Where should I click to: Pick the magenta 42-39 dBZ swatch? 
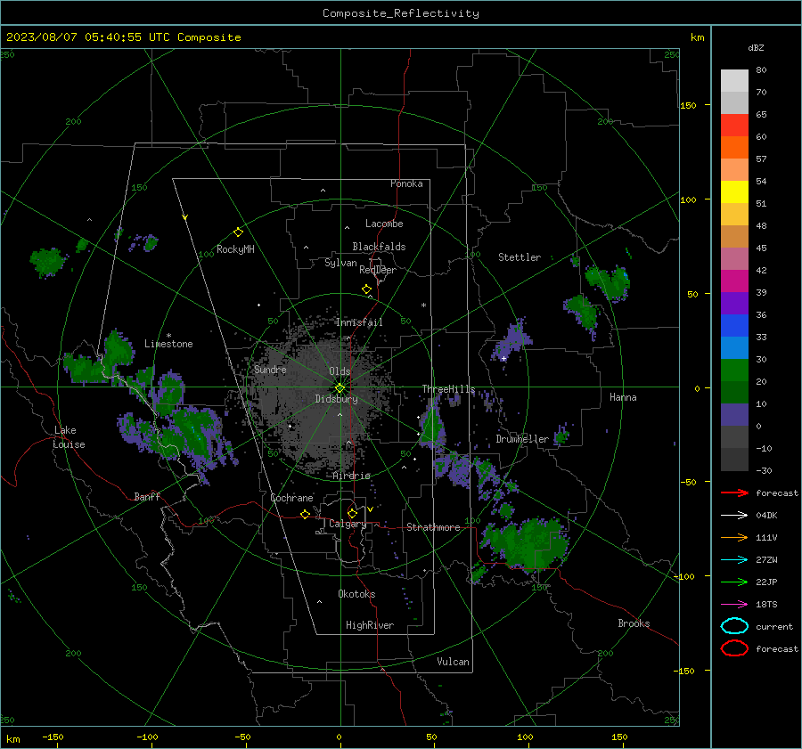point(734,281)
